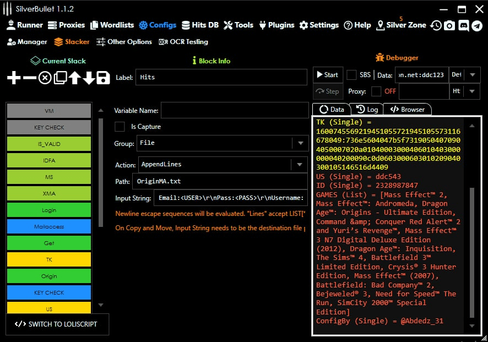The width and height of the screenshot is (488, 342).
Task: Open the Discord icon in the top bar
Action: coord(463,25)
